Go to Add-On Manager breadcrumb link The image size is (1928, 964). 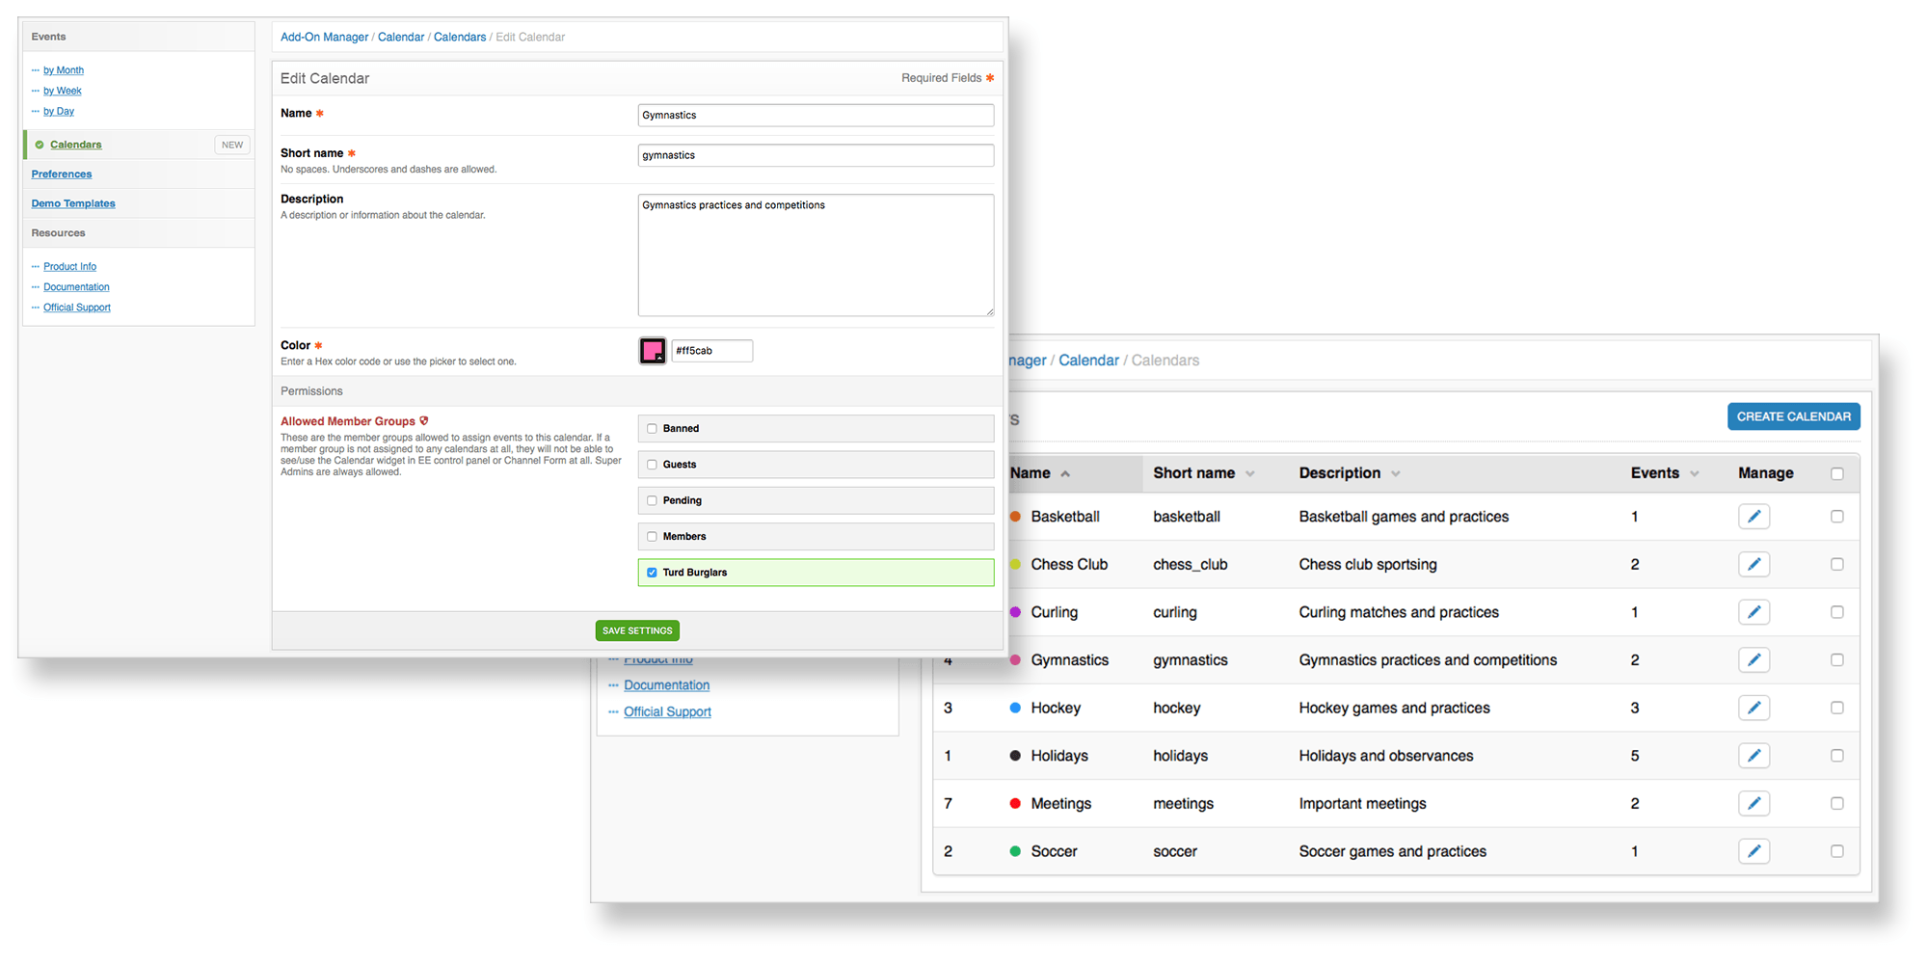point(325,37)
